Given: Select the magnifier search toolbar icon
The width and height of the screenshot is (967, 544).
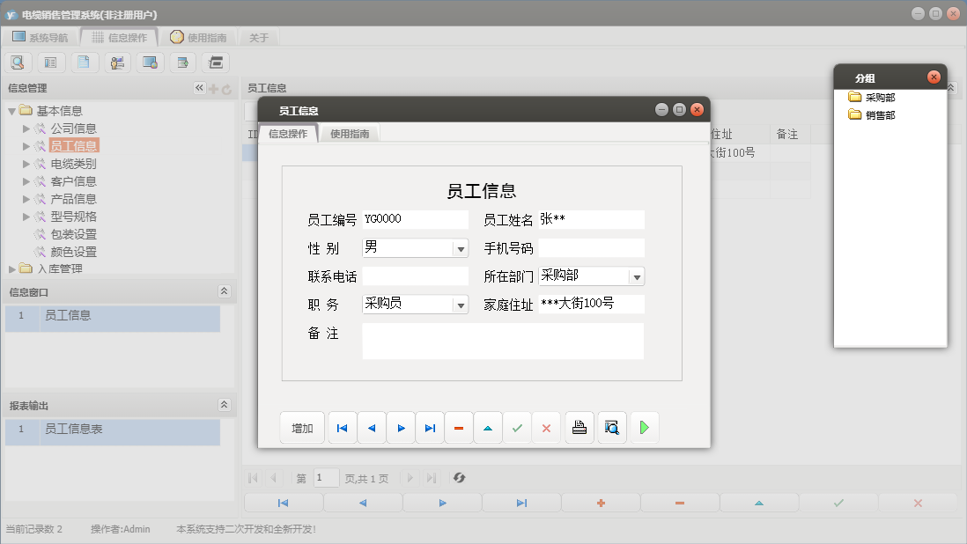Looking at the screenshot, I should [x=18, y=62].
